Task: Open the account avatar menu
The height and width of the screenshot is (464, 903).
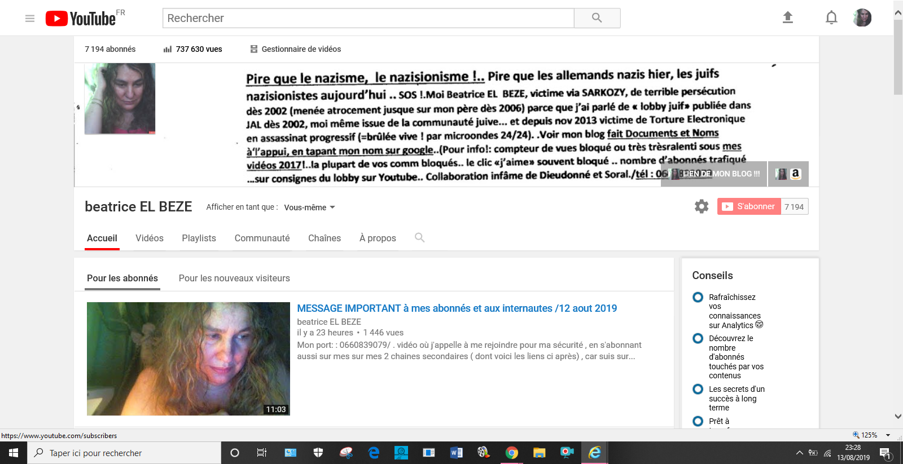Action: pos(862,17)
